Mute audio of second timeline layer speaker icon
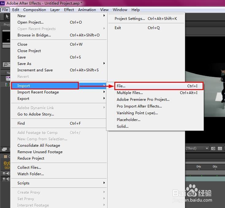Image resolution: width=225 pixels, height=208 pixels. [x=8, y=179]
